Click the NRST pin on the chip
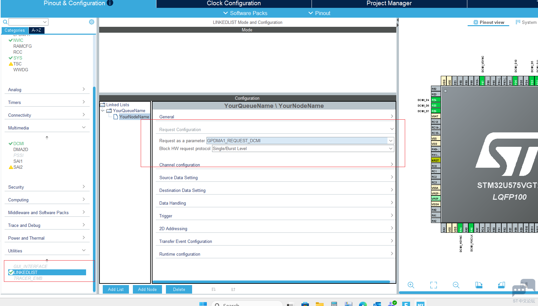538x306 pixels. point(436,161)
